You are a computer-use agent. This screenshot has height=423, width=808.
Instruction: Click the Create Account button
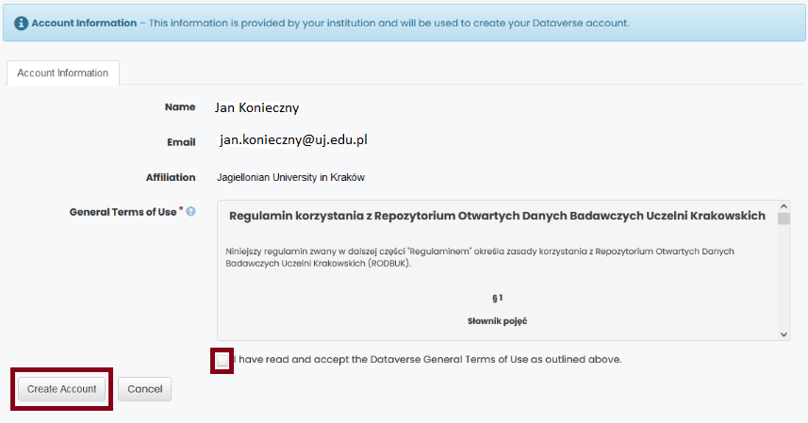(61, 389)
